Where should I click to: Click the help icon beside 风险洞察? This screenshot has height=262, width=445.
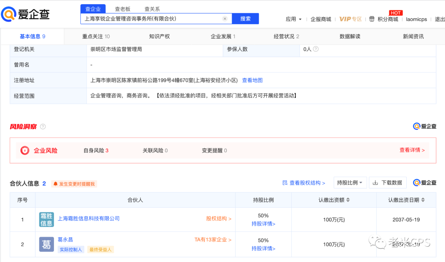click(43, 127)
